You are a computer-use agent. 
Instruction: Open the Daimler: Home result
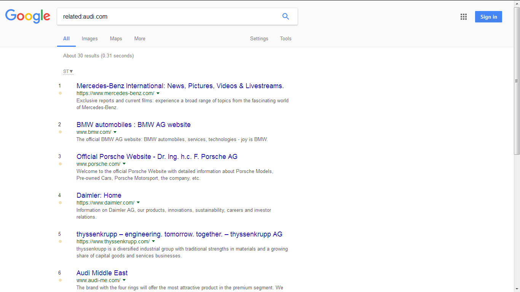click(99, 195)
